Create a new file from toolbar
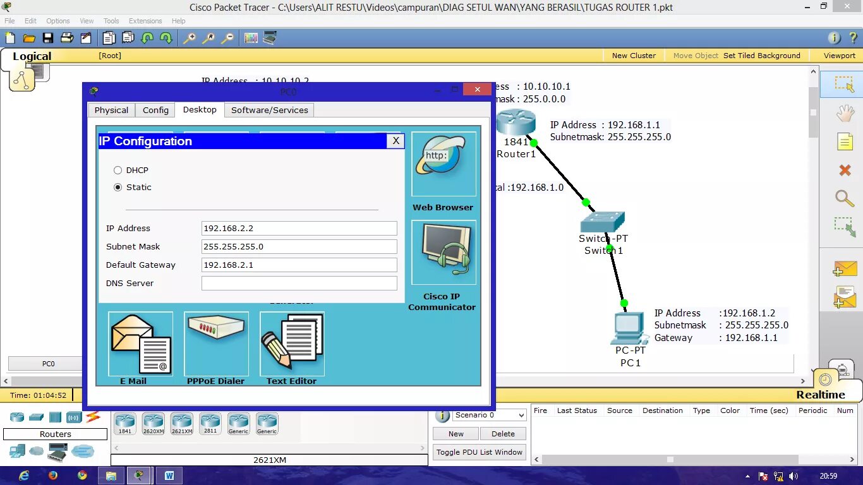This screenshot has height=485, width=863. 10,38
